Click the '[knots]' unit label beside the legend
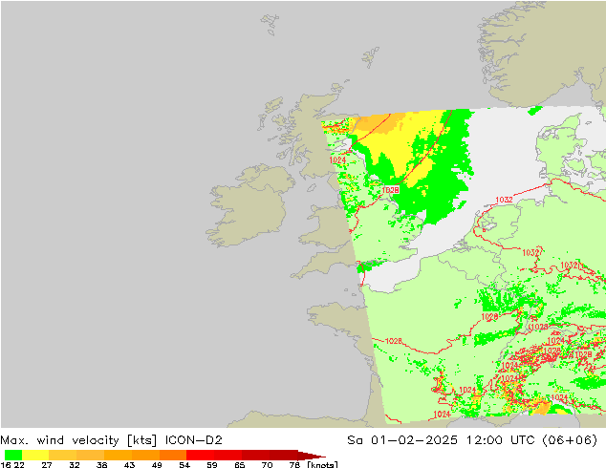This screenshot has height=468, width=606. pos(322,464)
